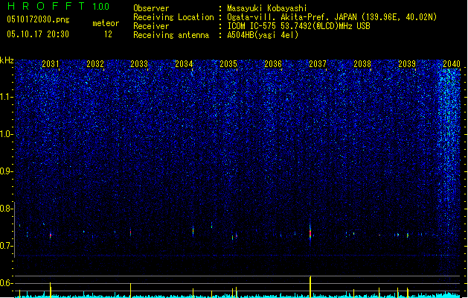Click the meteor count value 12

[x=108, y=34]
